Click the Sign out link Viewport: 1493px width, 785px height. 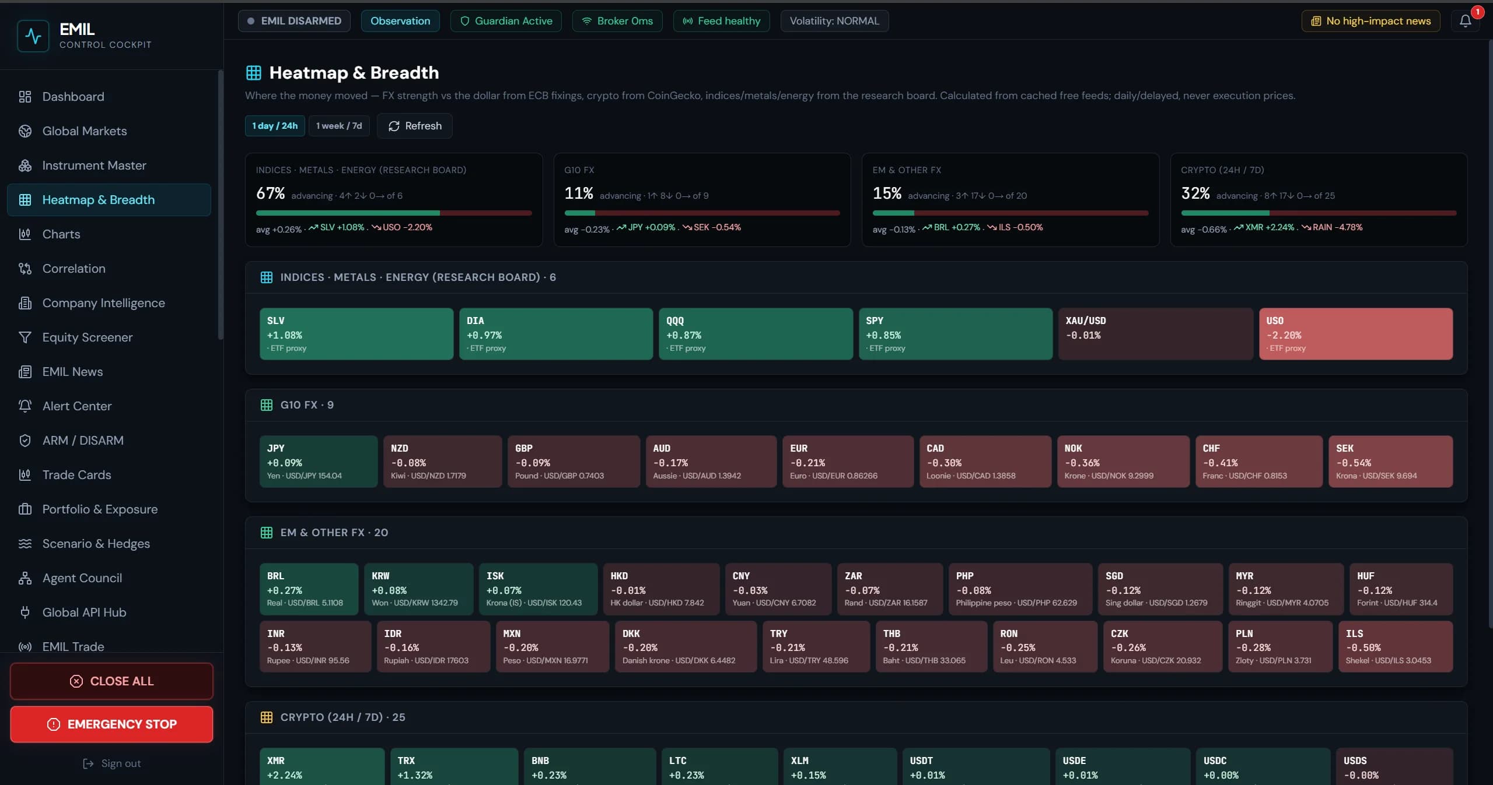(x=111, y=763)
